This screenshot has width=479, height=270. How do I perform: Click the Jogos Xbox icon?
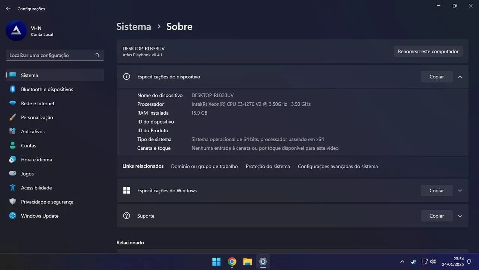12,173
